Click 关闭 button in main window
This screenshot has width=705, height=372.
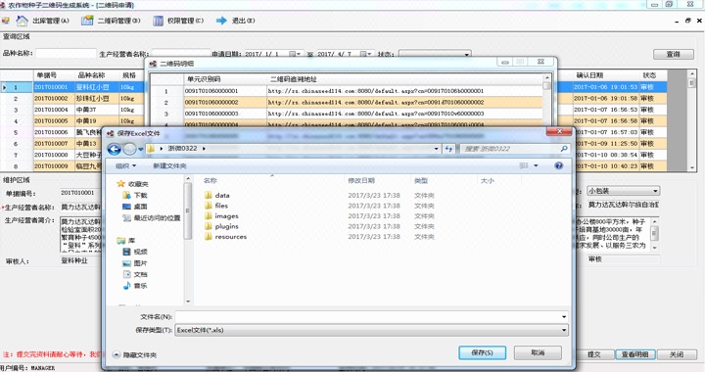click(677, 354)
